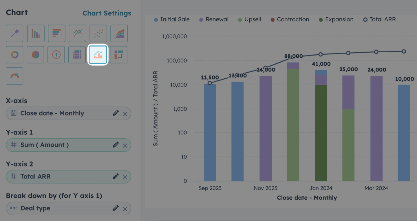Choose the gauge chart type
The height and width of the screenshot is (221, 417).
point(14,76)
